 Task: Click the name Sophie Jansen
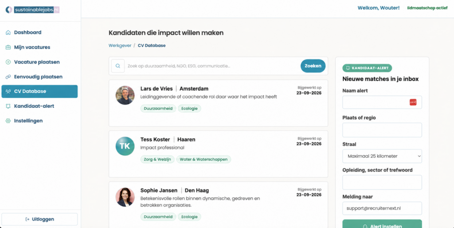pyautogui.click(x=159, y=191)
